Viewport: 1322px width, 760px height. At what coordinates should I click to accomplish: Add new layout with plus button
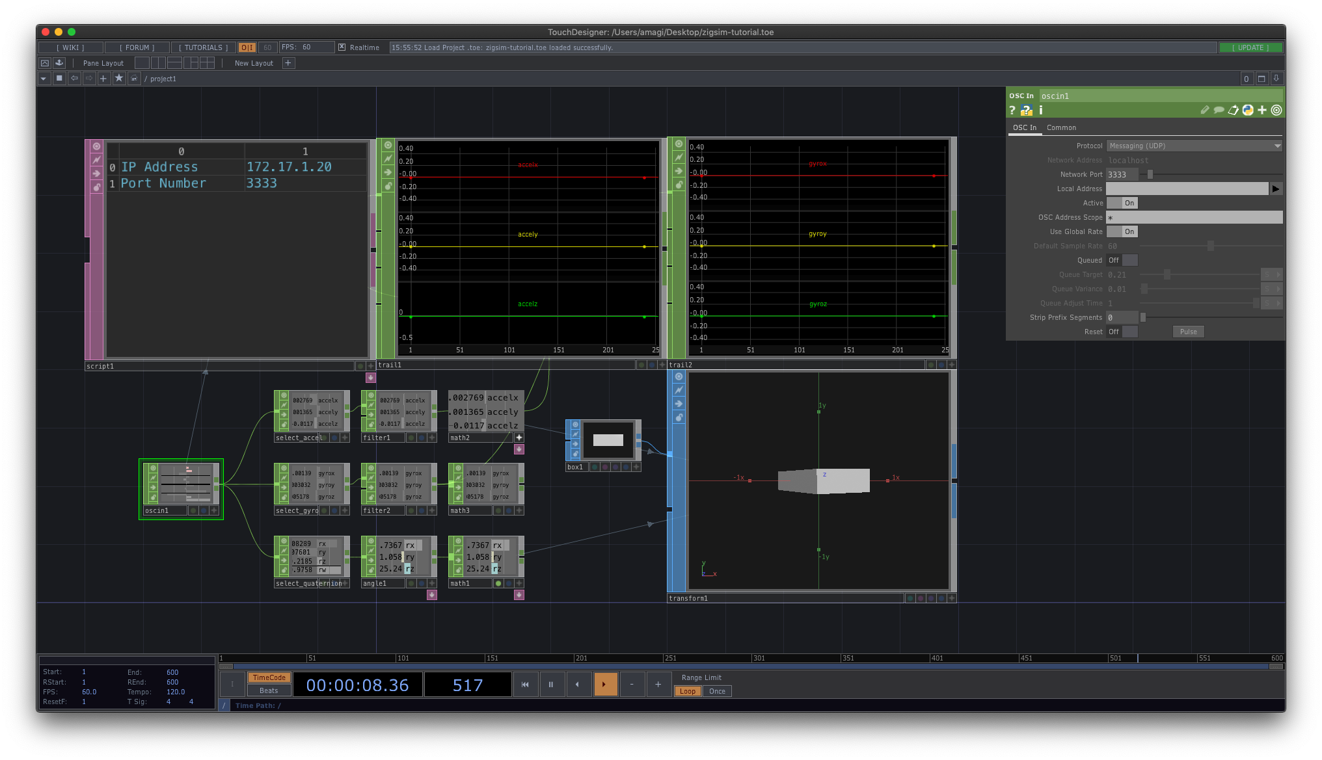pos(288,63)
